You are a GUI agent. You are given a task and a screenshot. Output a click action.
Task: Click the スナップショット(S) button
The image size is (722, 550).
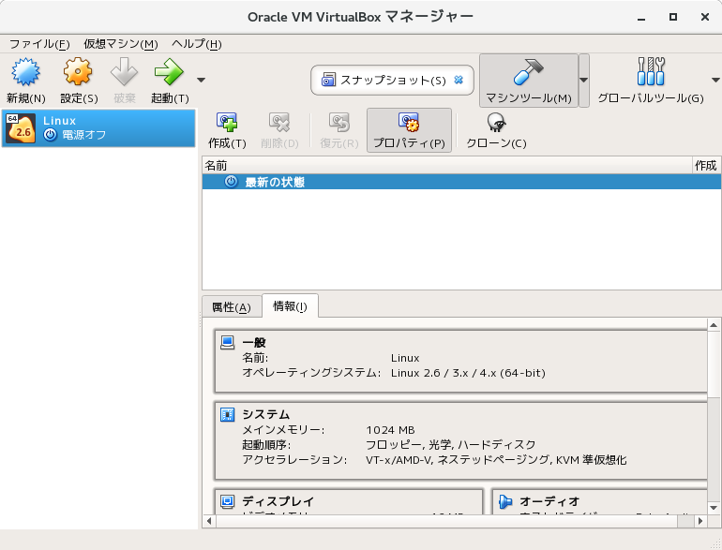click(392, 80)
